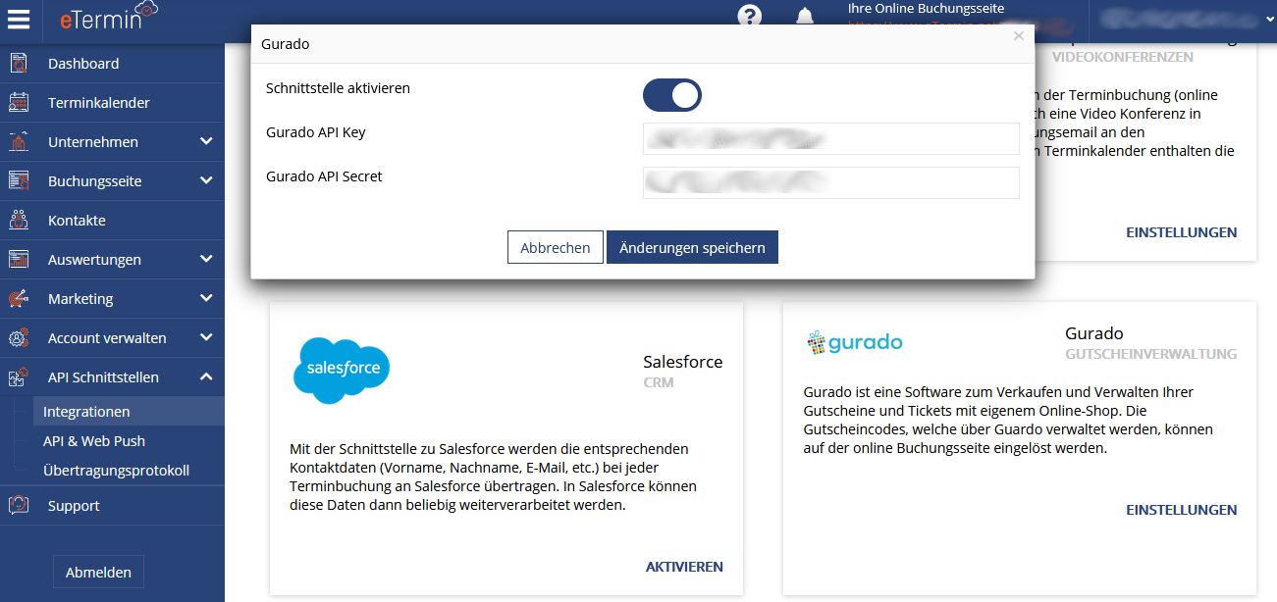
Task: Click the Marketing megaphone icon
Action: pyautogui.click(x=19, y=299)
